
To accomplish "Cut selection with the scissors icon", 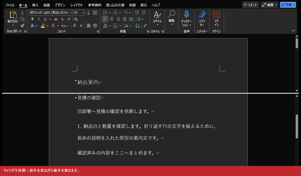I will tap(22, 13).
